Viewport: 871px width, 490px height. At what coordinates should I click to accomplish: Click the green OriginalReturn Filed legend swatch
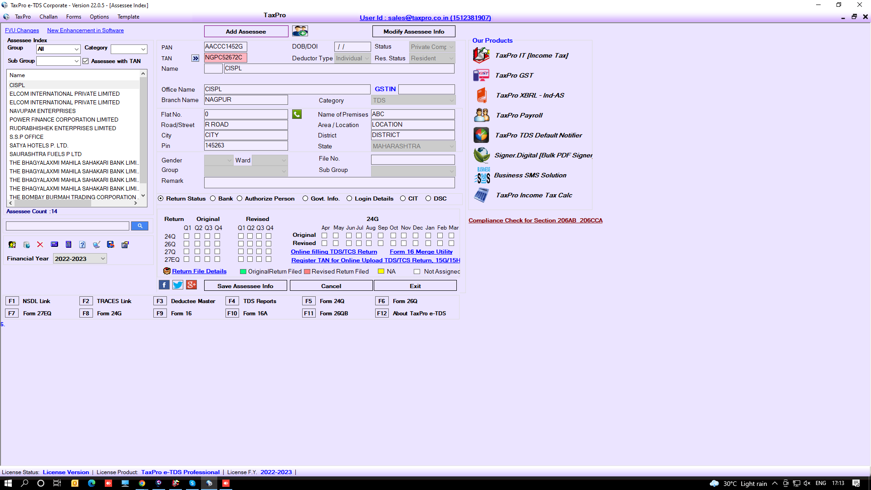tap(243, 272)
